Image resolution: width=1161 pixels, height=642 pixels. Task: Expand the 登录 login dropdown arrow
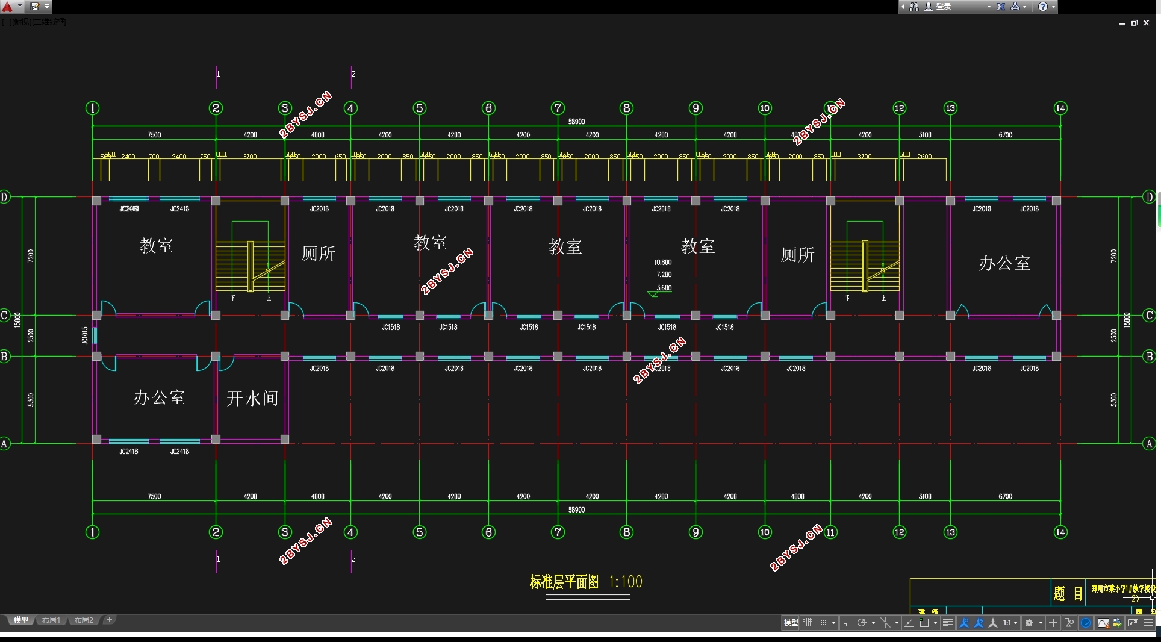(x=989, y=7)
